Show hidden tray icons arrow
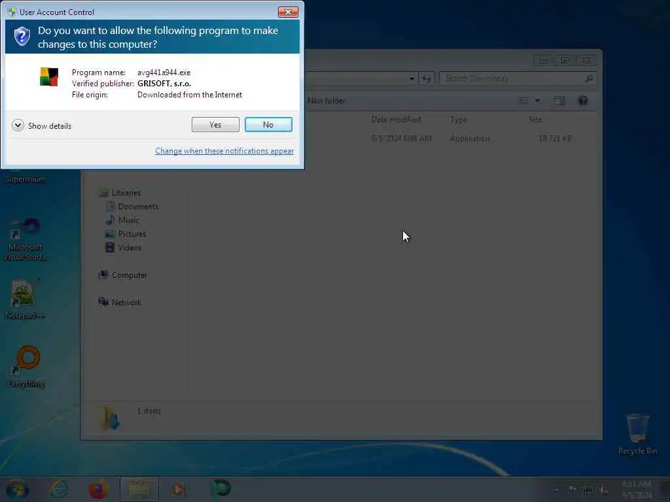 [x=556, y=490]
